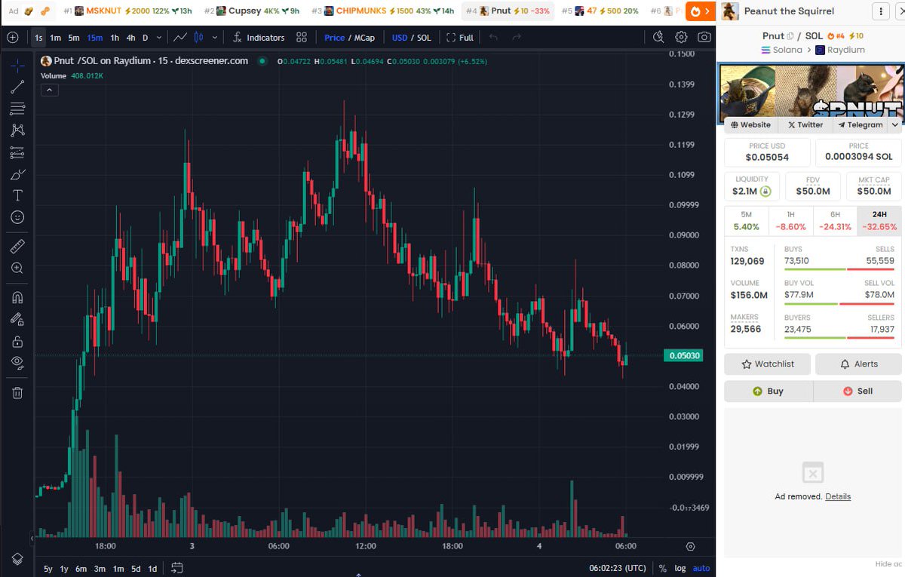Click the orange trending fire button
905x577 pixels.
click(701, 11)
